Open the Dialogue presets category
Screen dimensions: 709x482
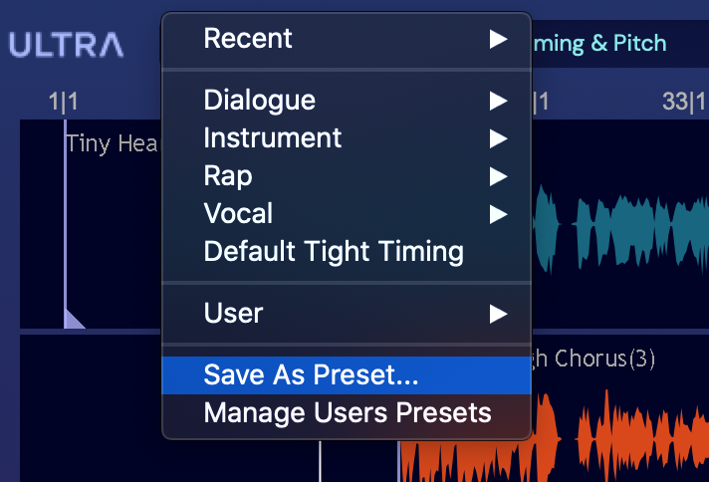pos(259,100)
